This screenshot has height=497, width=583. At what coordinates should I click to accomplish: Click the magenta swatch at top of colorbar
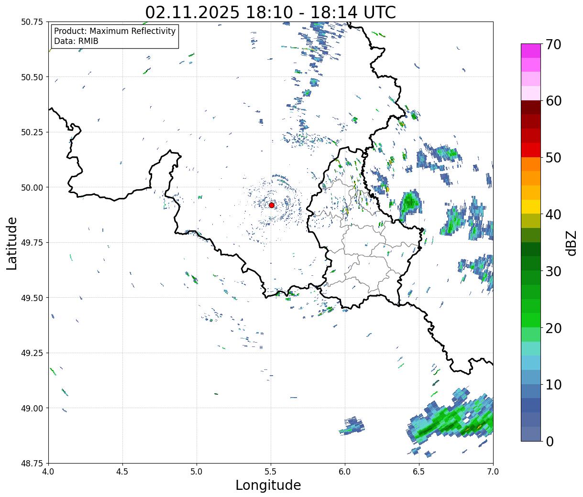click(x=531, y=51)
